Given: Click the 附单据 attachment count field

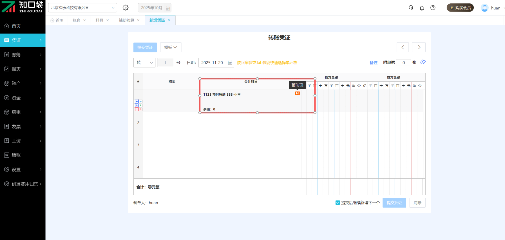Looking at the screenshot, I should (x=403, y=63).
